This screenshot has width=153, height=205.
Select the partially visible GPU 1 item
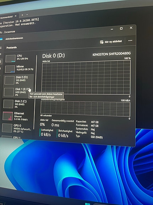pos(16,137)
